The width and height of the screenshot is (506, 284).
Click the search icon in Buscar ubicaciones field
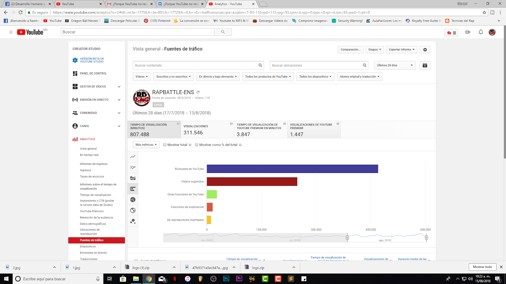(x=365, y=65)
